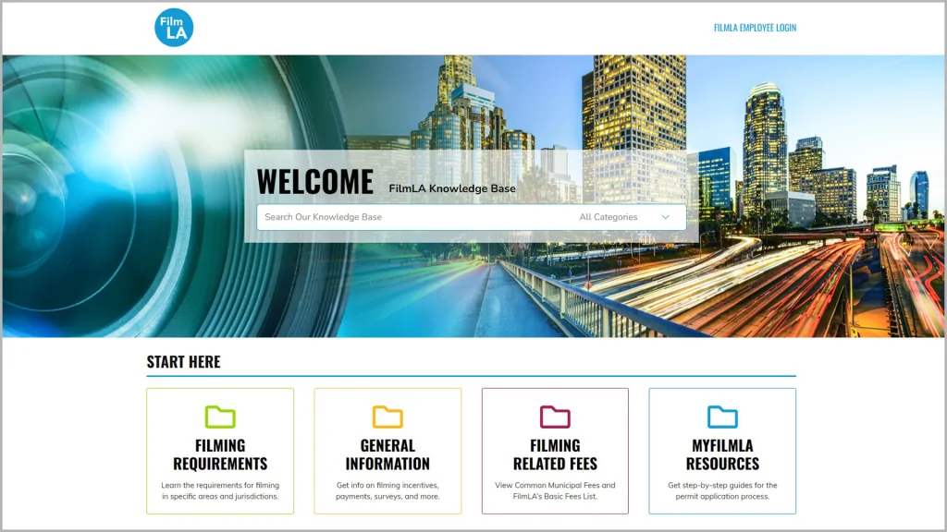The height and width of the screenshot is (532, 947).
Task: Select the green Filming Requirements folder icon
Action: 219,417
